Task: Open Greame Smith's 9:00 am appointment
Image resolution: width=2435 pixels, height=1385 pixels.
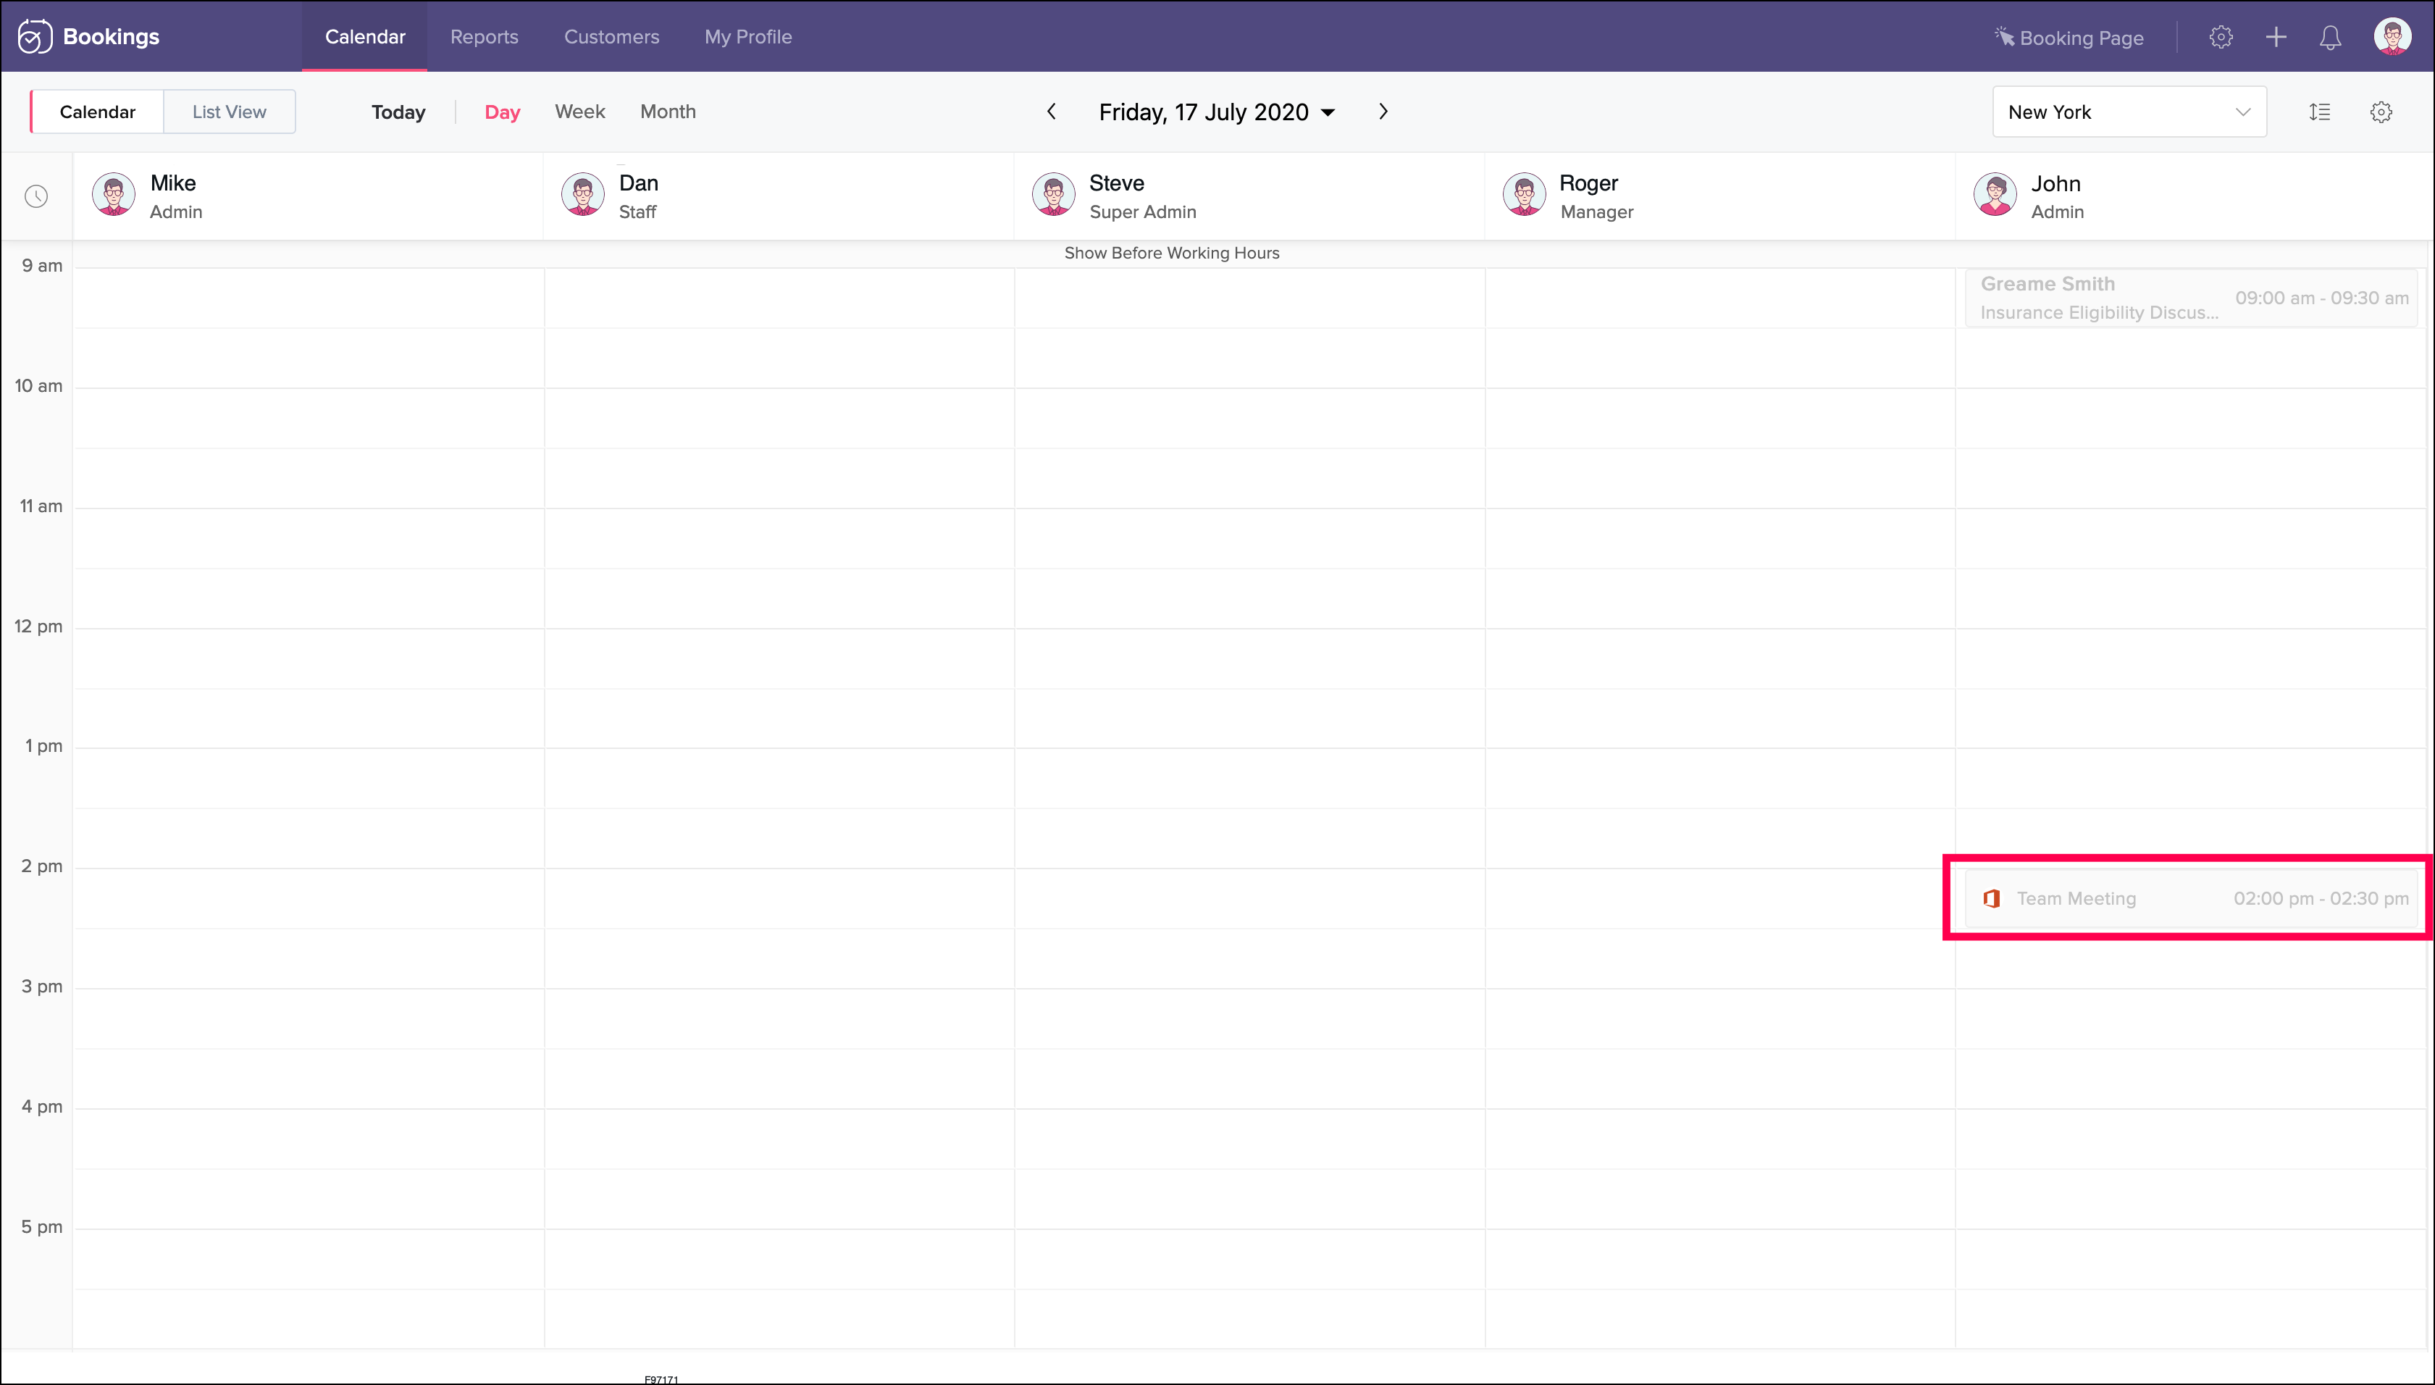Action: [x=2192, y=298]
